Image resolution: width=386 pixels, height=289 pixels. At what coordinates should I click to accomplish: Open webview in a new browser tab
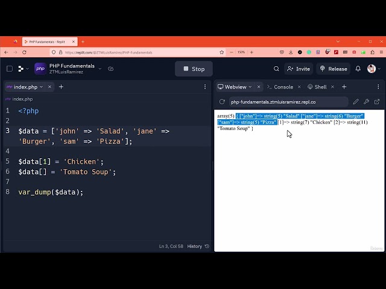(377, 102)
